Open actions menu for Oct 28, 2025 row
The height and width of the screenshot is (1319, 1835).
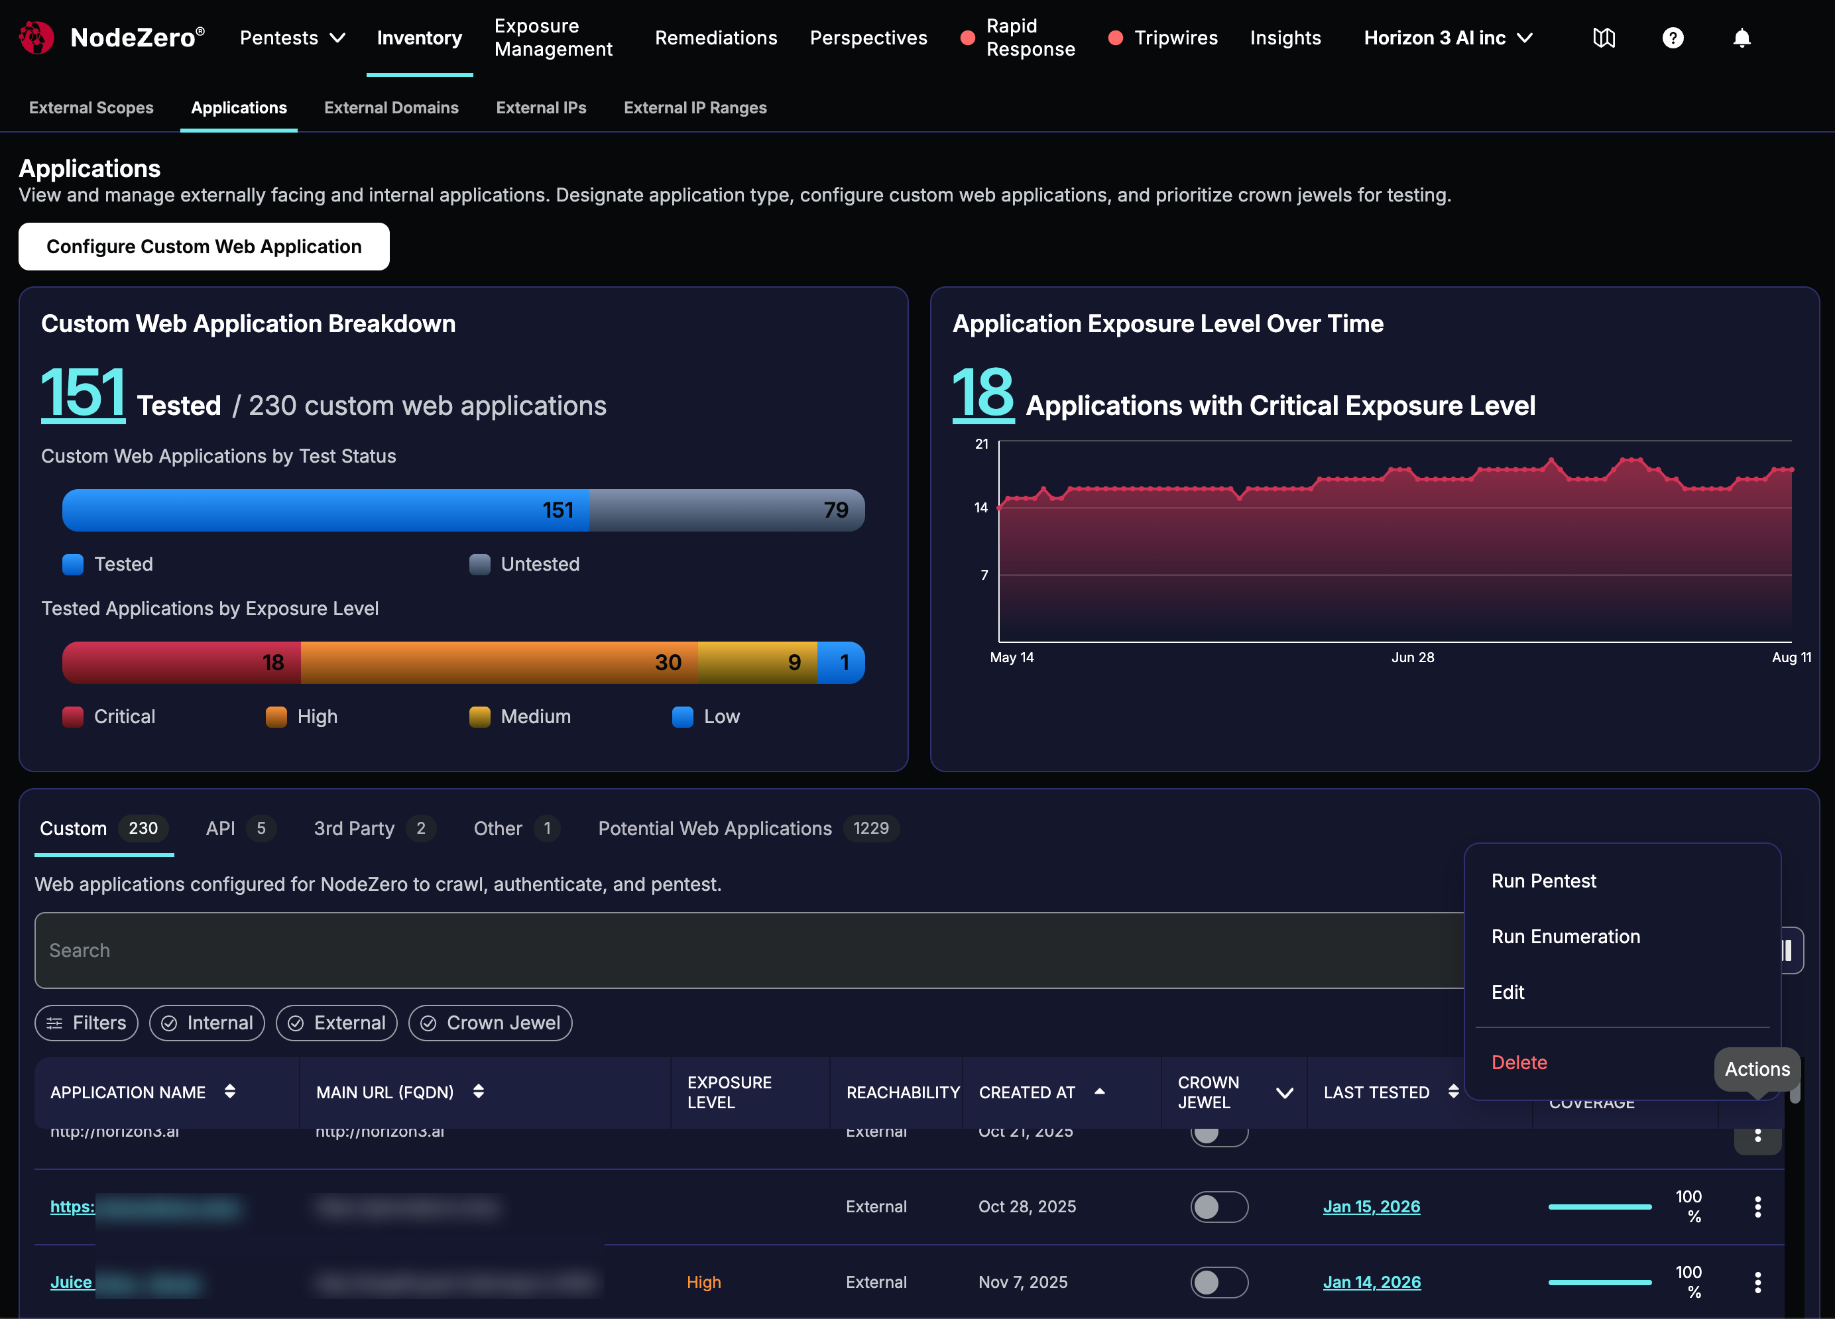[x=1757, y=1206]
